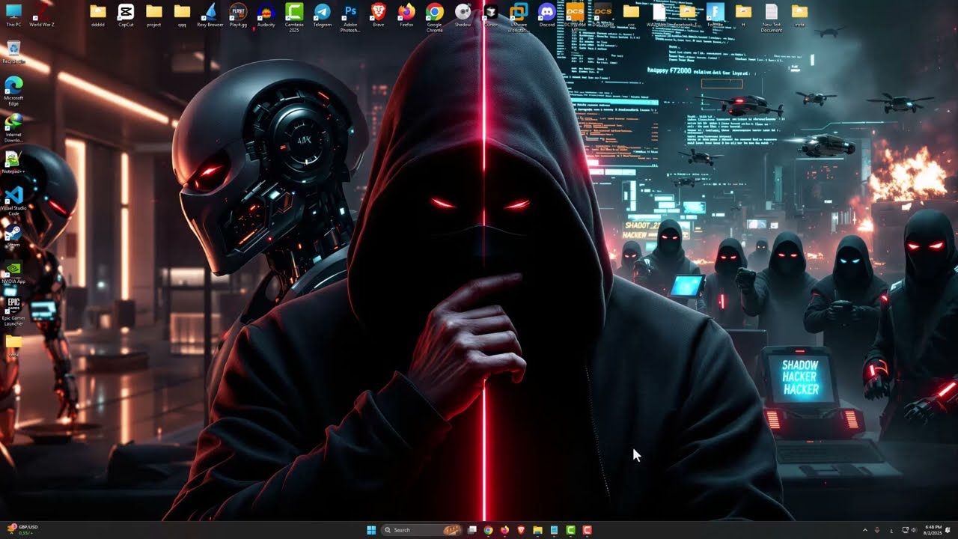
Task: Open the Recycle Bin
Action: pos(13,49)
